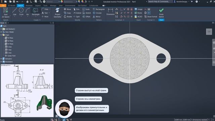
Task: Click Insert Points tool
Action: (x=138, y=13)
